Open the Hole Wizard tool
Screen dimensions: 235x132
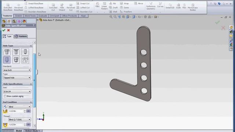pyautogui.click(x=62, y=7)
